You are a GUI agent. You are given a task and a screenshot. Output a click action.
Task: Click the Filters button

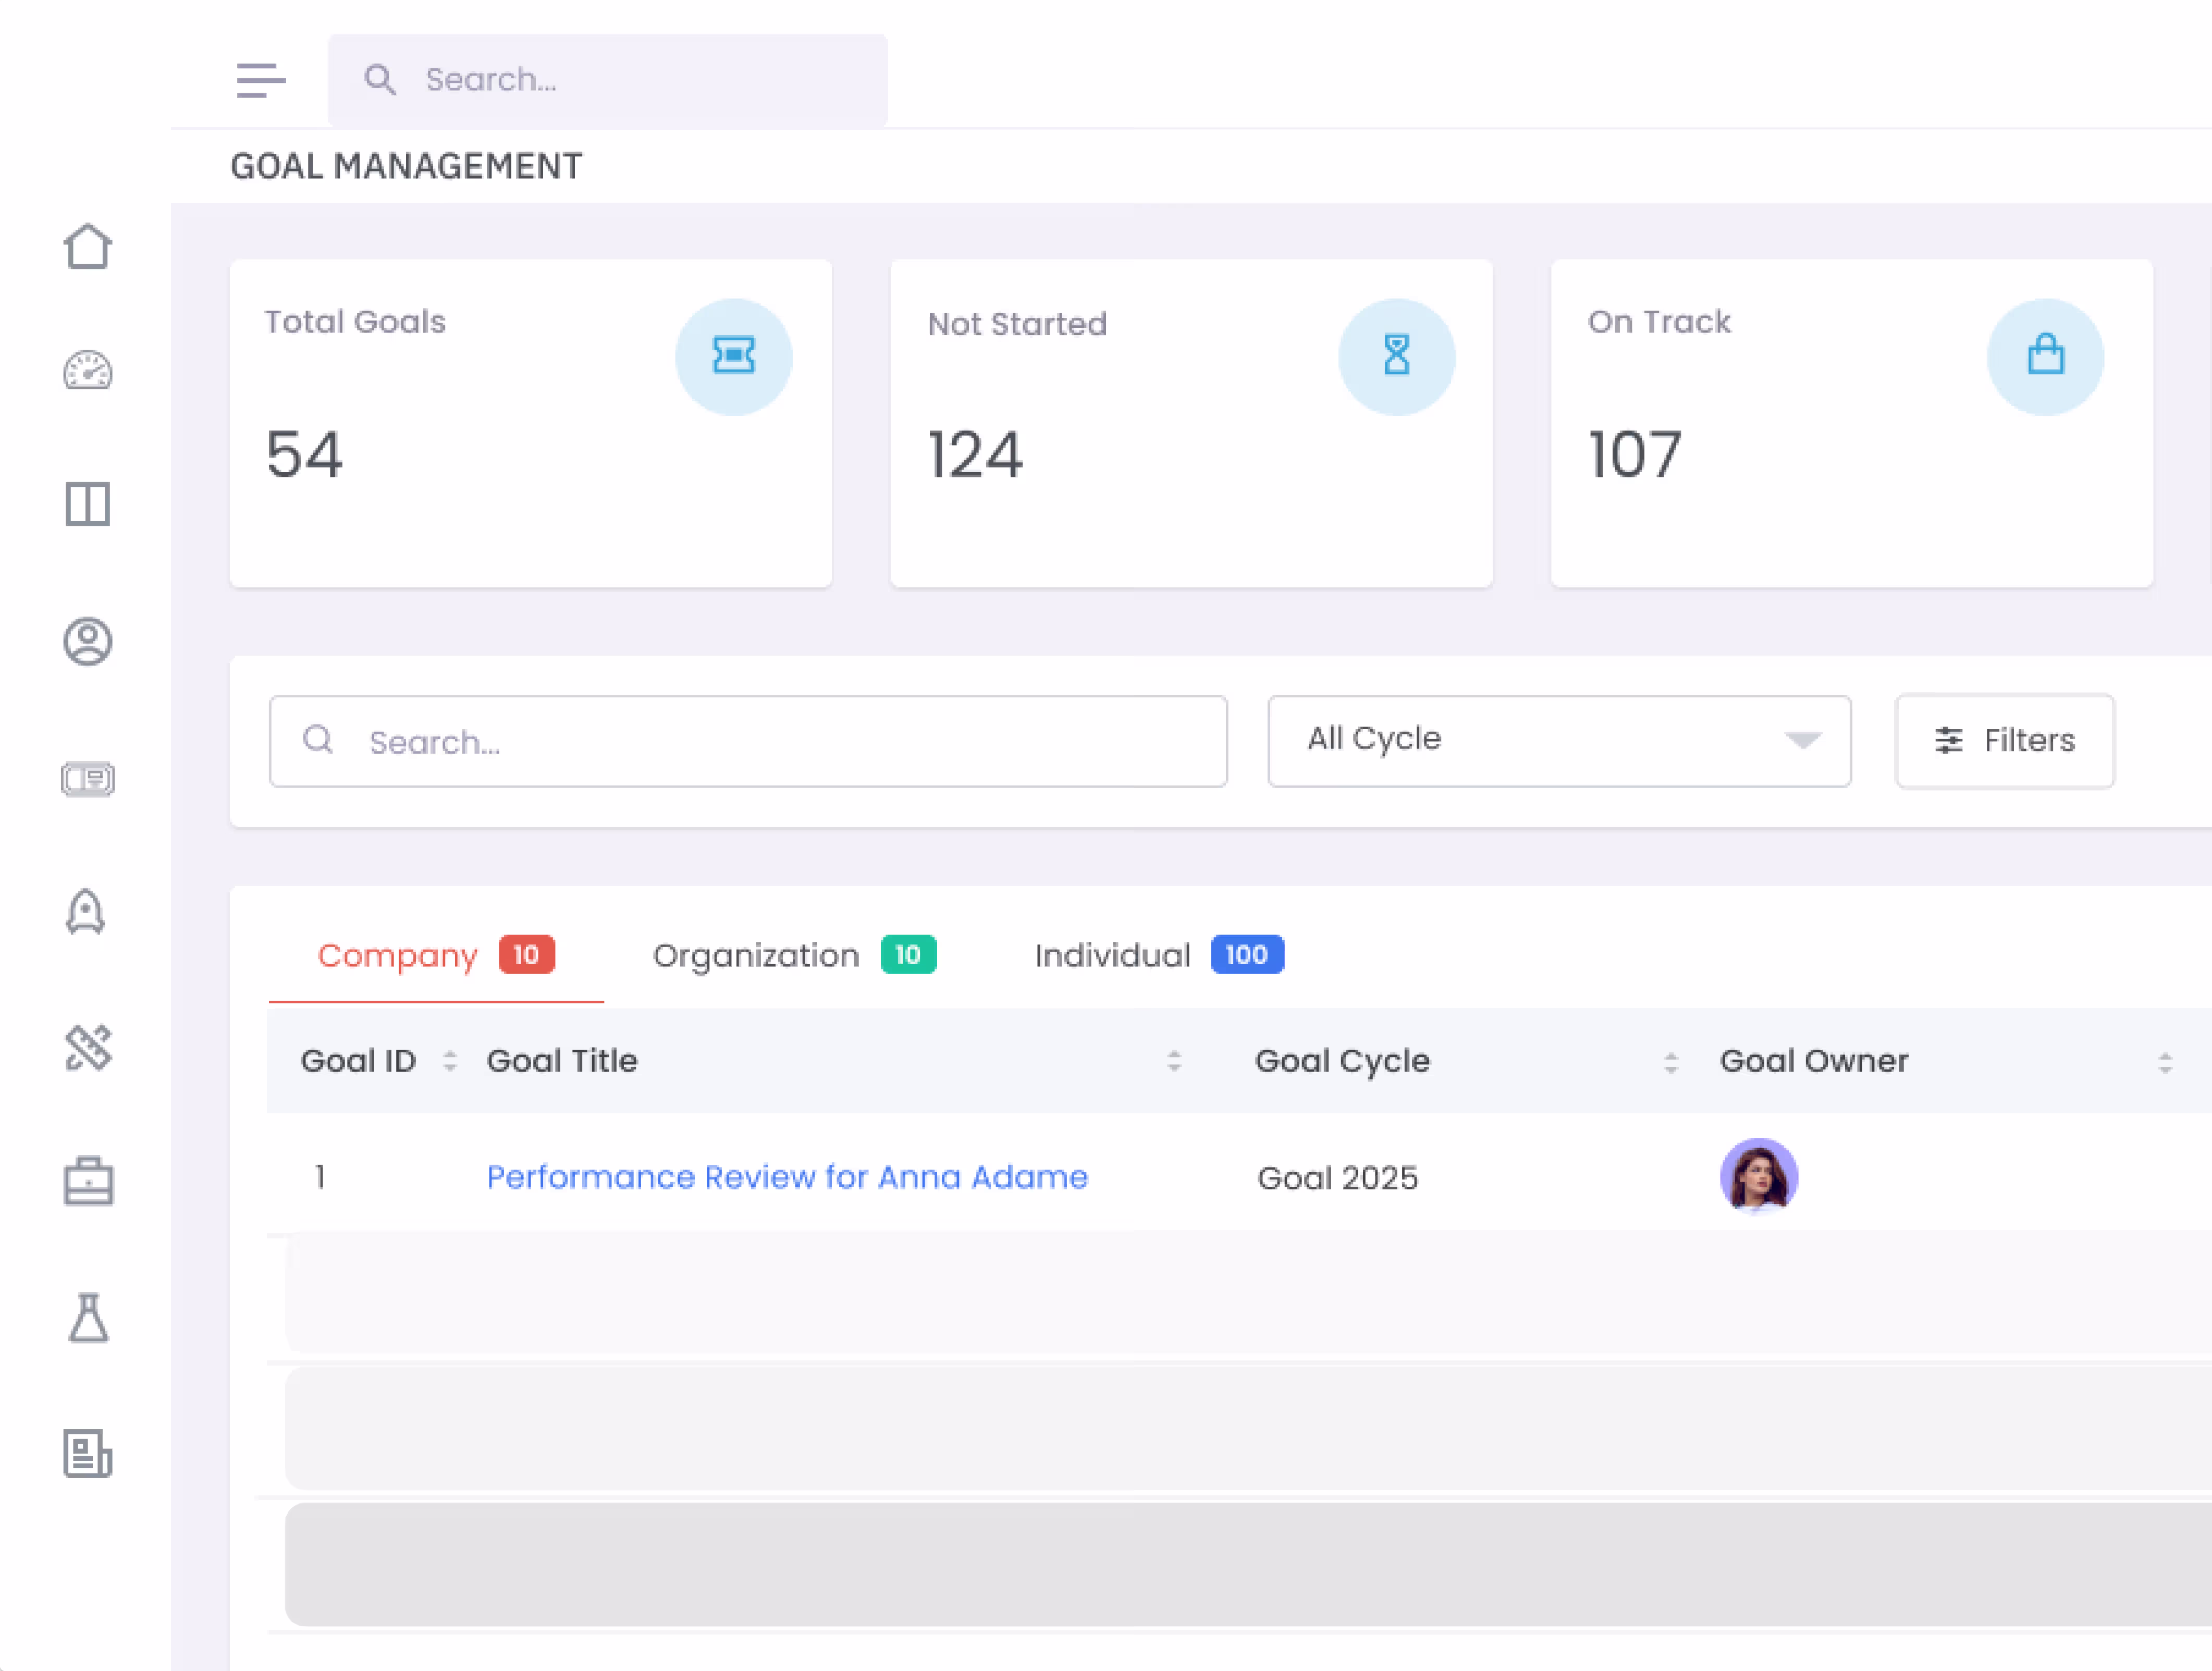tap(2005, 741)
